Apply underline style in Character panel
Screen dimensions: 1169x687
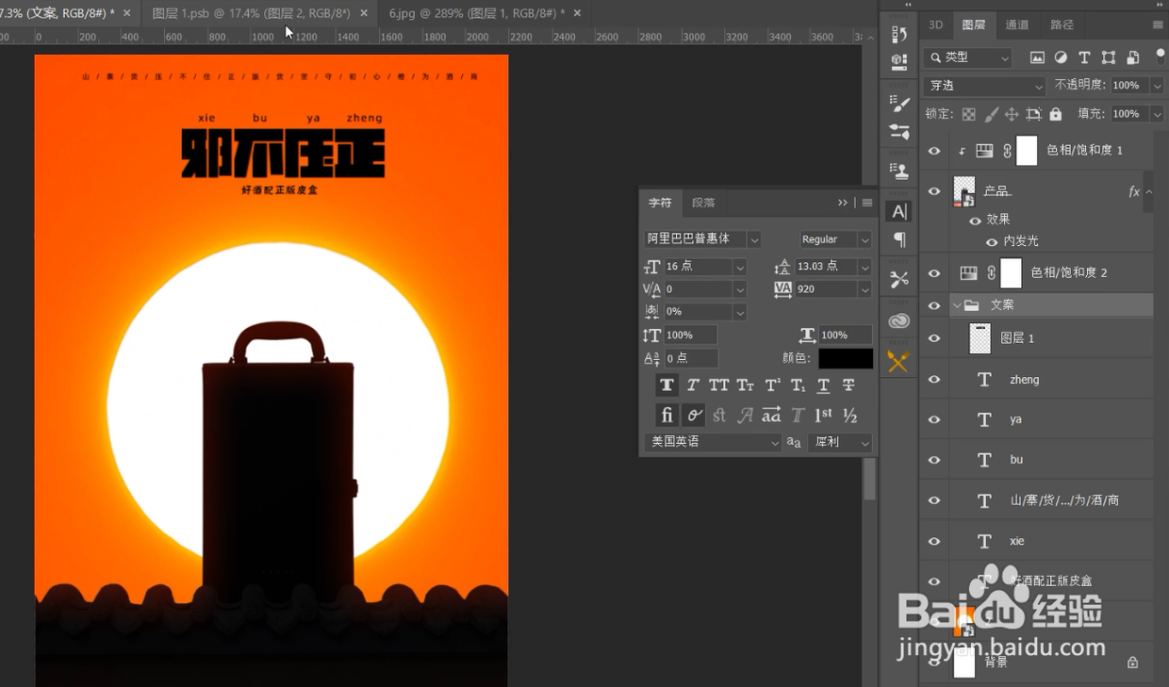point(823,384)
